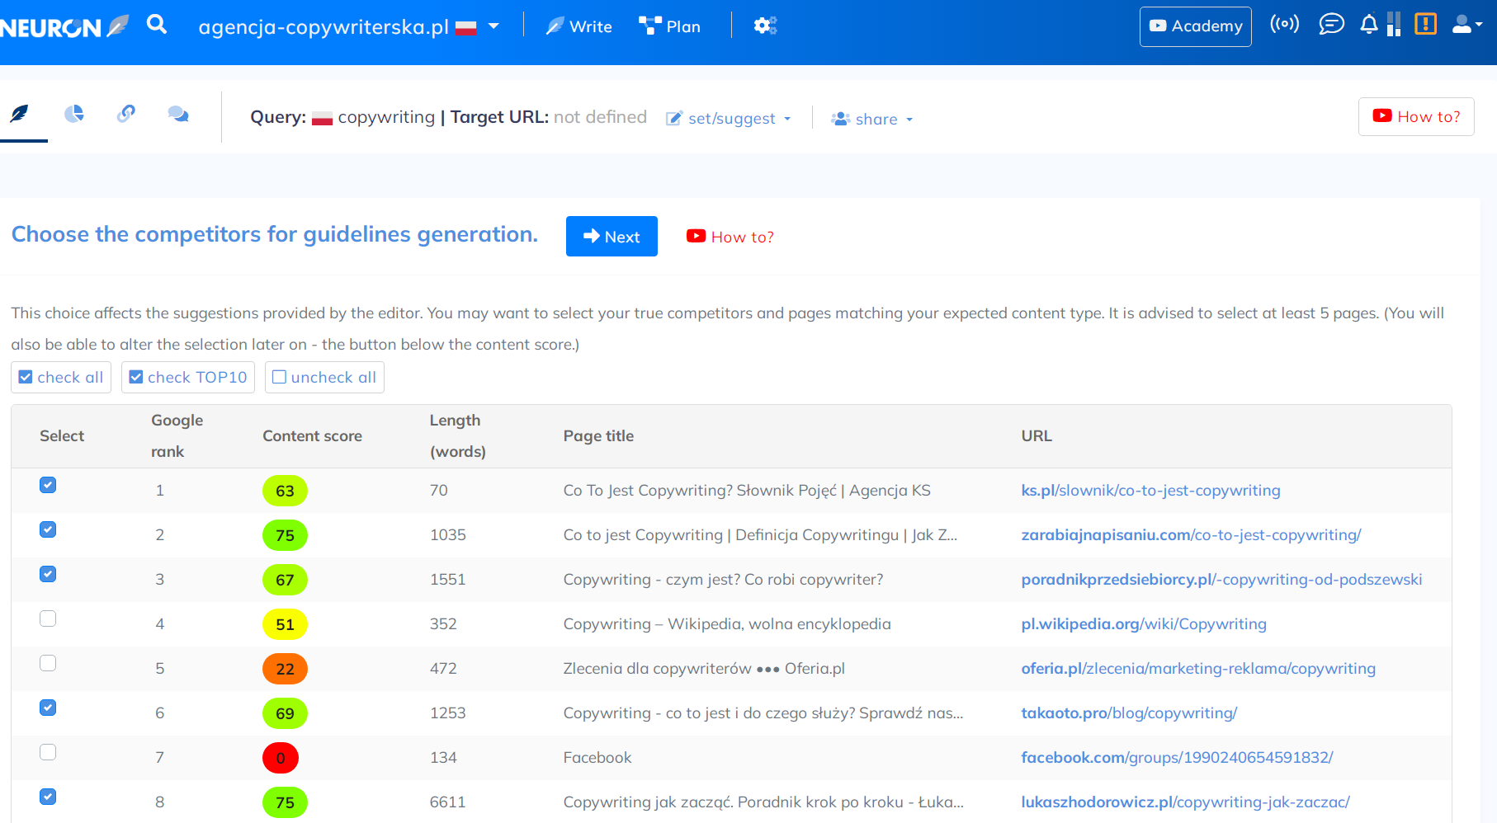Select the link chain tab icon

pos(126,114)
